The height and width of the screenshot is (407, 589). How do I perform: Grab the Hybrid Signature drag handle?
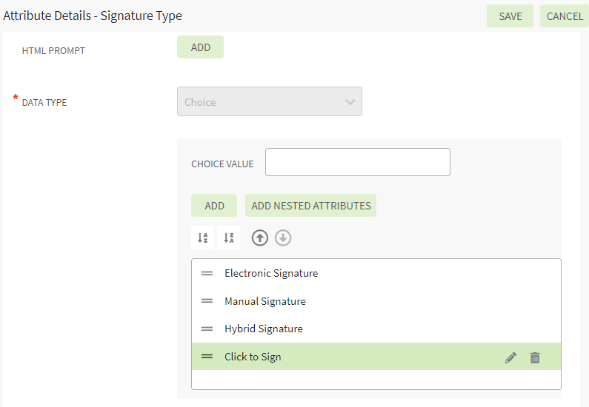point(207,329)
